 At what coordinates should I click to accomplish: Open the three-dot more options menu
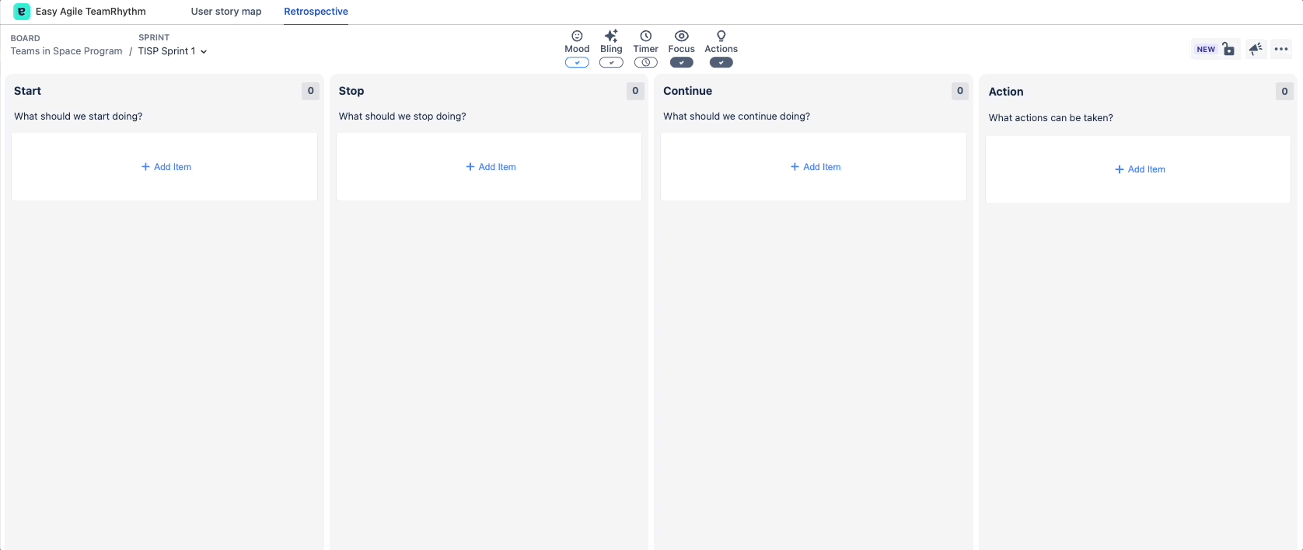pos(1281,49)
